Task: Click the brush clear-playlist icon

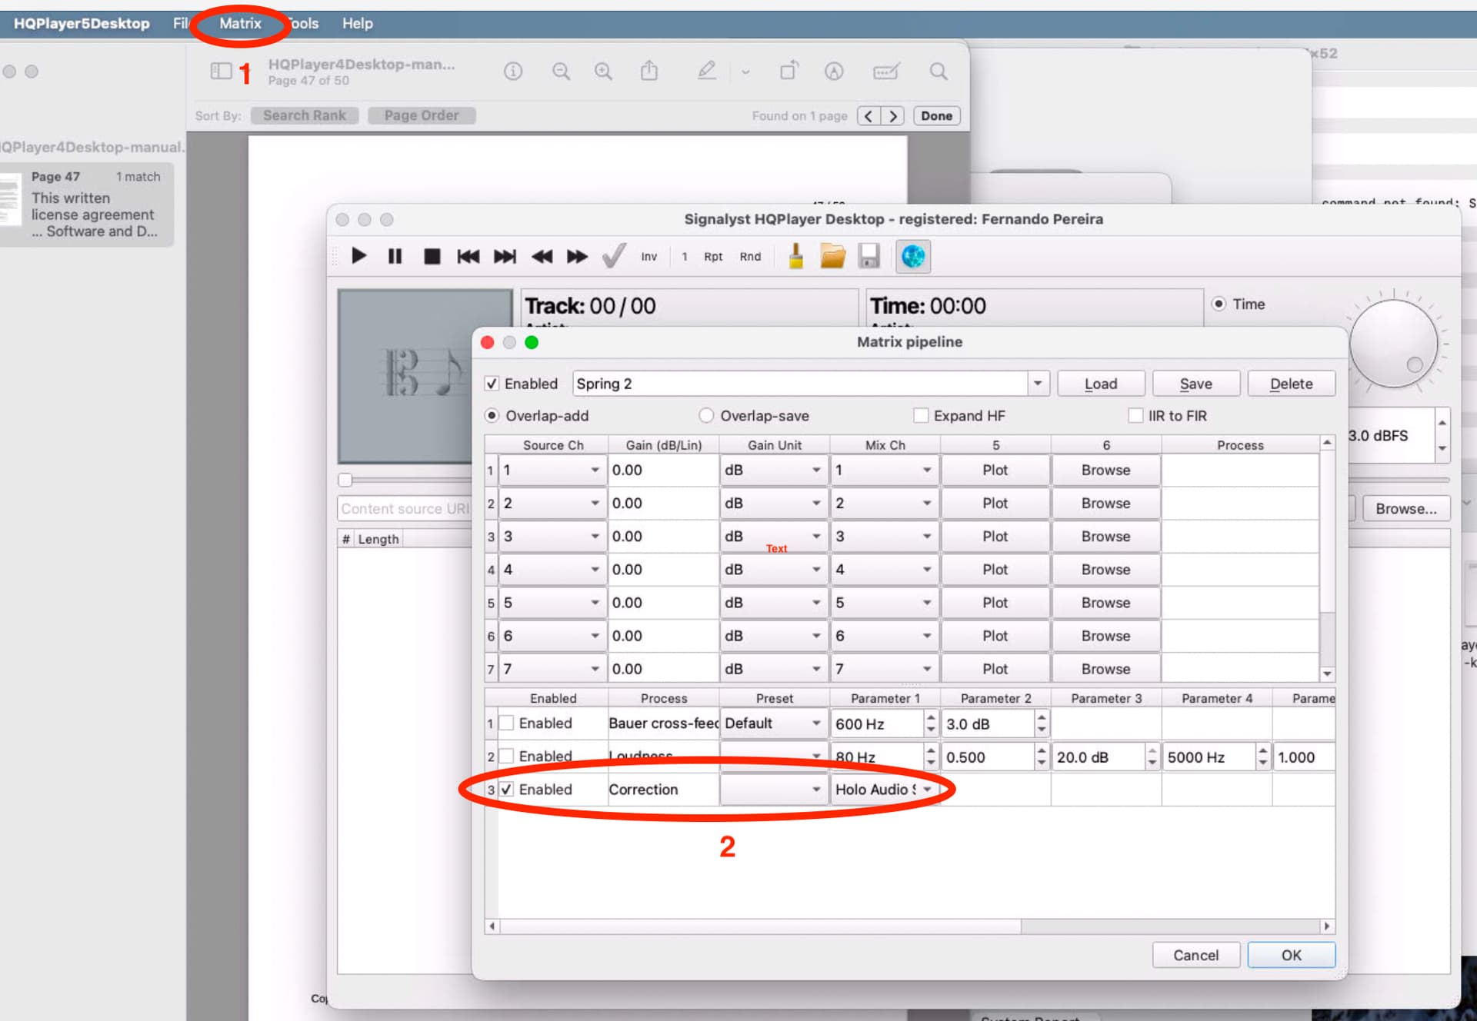Action: pos(796,256)
